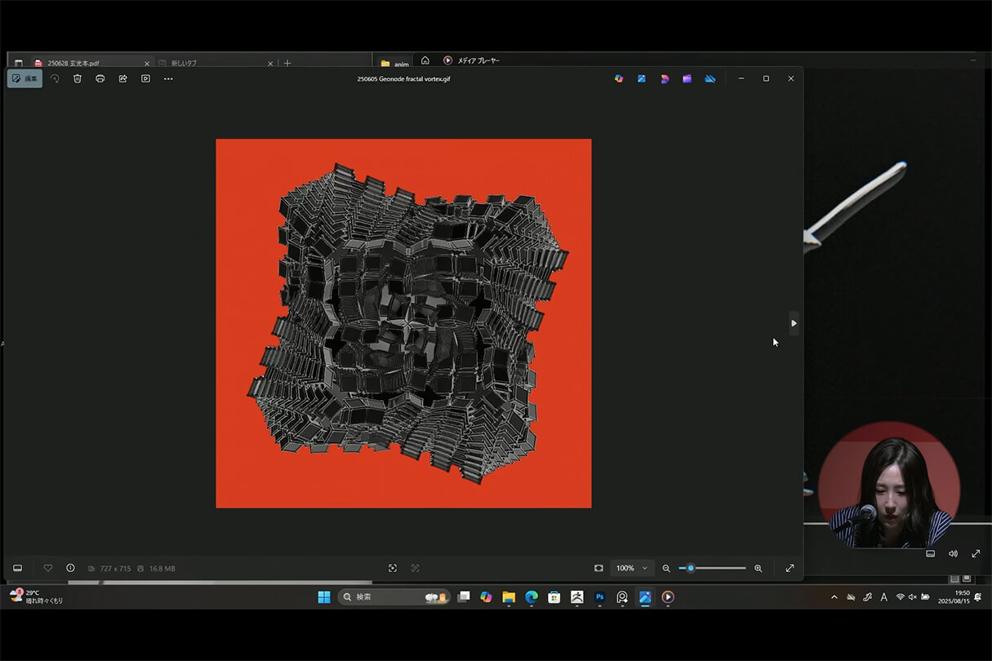Screen dimensions: 992x661
Task: Enter full screen with the expand arrows icon
Action: tap(790, 568)
